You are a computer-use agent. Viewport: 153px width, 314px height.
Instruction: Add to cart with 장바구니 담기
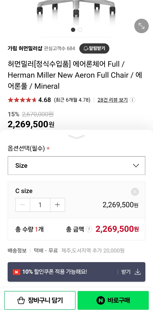[40, 300]
